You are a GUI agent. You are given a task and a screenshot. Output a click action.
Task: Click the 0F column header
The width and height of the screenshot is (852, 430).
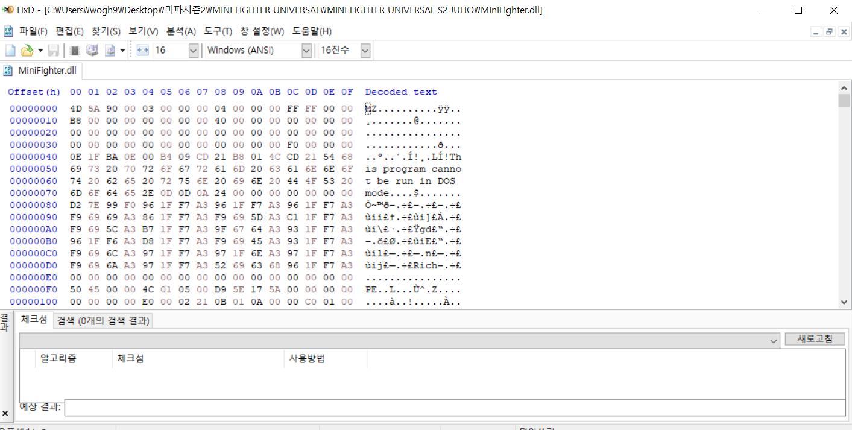347,92
